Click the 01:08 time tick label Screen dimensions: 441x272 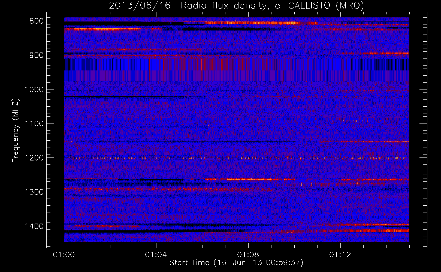[248, 255]
